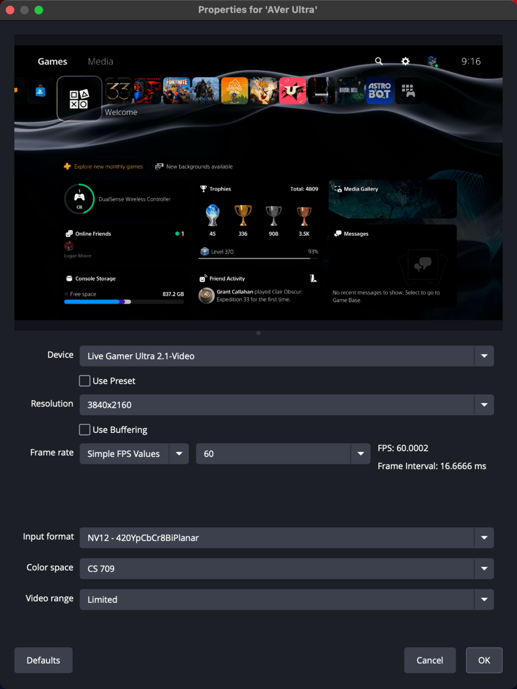Open the Video range dropdown
Screen dimensions: 517x689
click(286, 599)
